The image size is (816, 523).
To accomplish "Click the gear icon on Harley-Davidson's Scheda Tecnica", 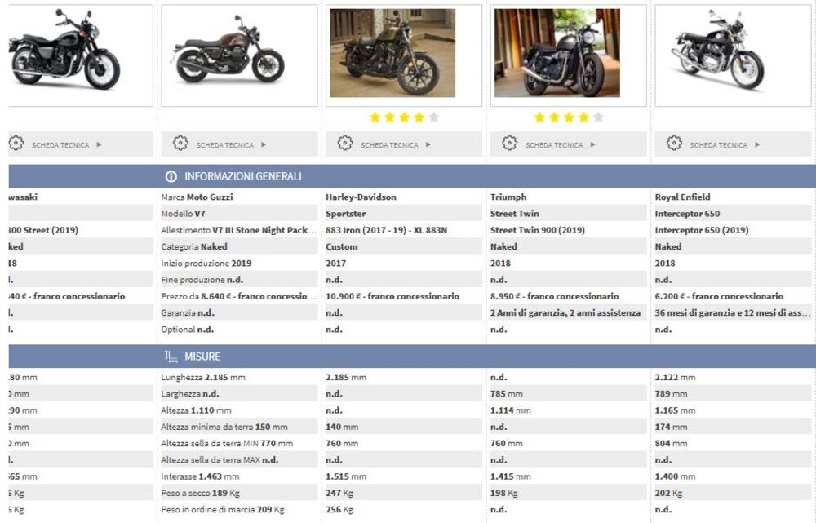I will (x=344, y=143).
